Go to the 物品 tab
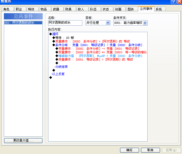This screenshot has height=154, width=182. click(45, 9)
